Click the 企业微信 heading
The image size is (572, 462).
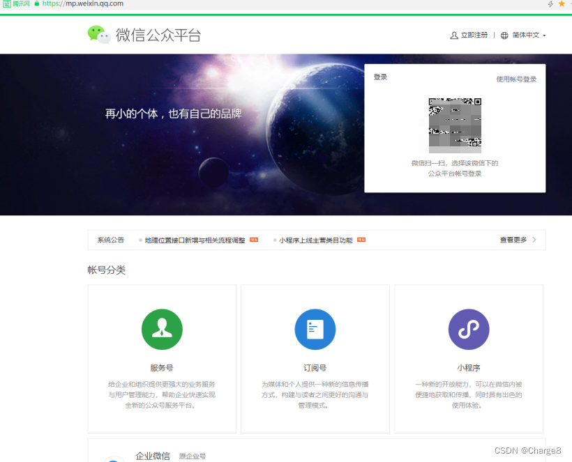coord(153,456)
